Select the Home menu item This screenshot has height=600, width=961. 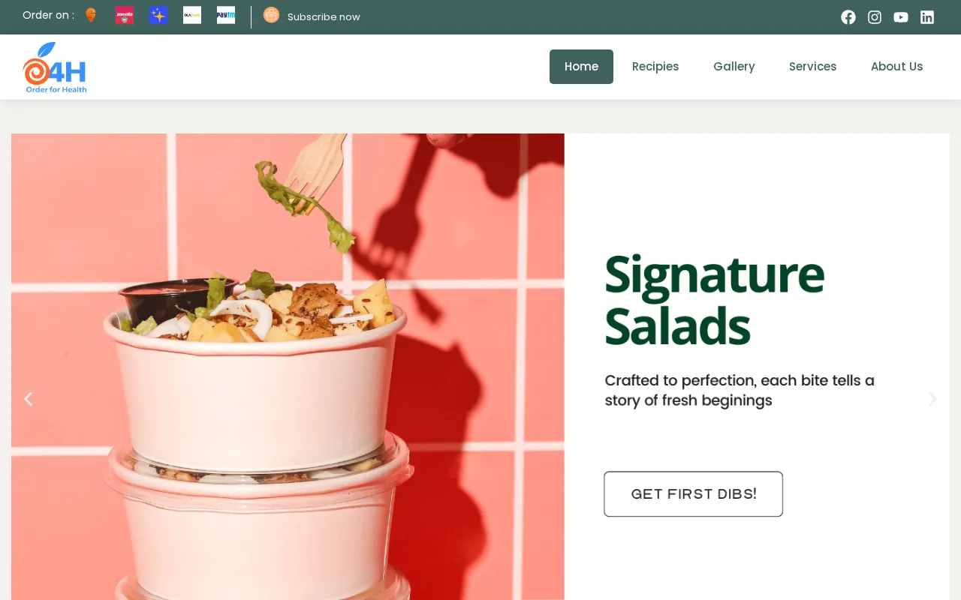click(x=581, y=67)
